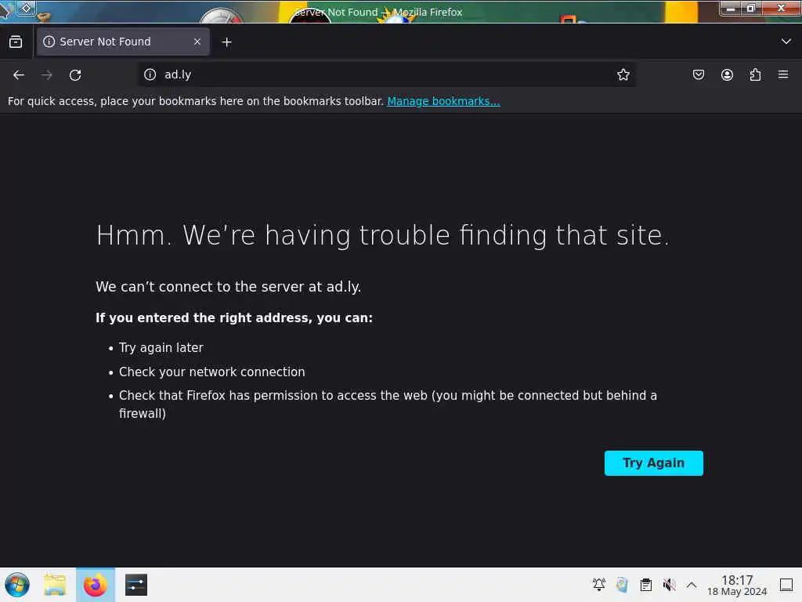Click 'We can't connect to the server' text
This screenshot has height=602, width=802.
[228, 287]
